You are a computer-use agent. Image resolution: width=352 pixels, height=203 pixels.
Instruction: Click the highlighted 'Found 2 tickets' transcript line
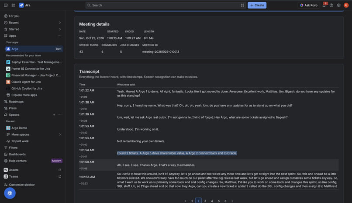click(x=177, y=153)
